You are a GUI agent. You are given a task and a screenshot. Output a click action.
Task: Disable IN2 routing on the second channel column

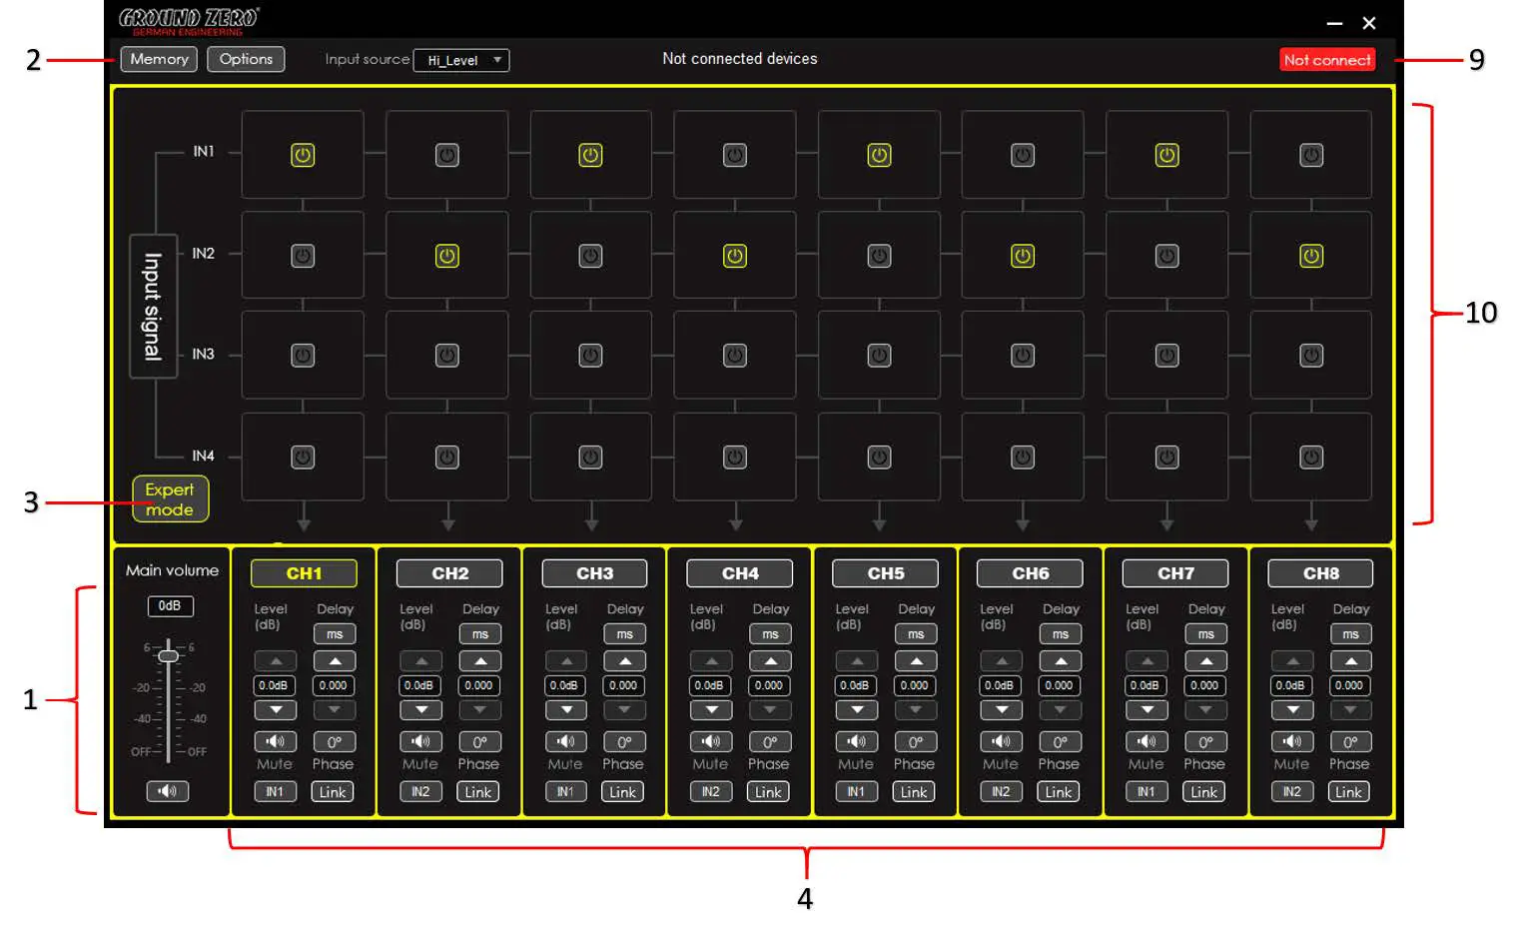[446, 255]
